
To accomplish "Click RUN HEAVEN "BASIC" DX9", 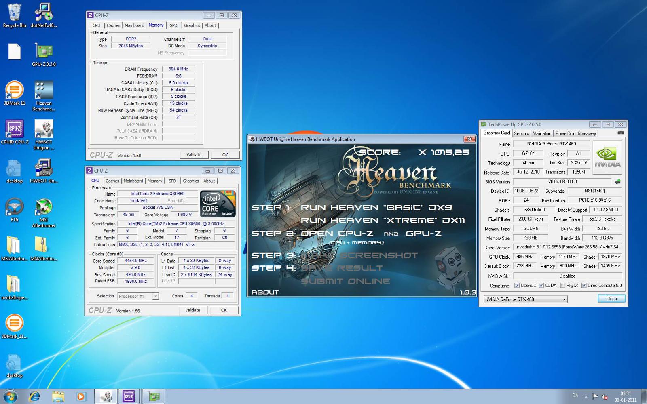I will pyautogui.click(x=376, y=208).
